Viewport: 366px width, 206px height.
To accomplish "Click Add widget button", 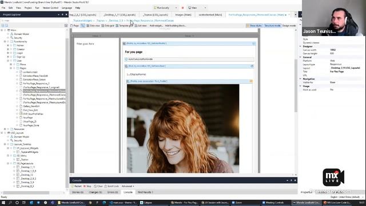I will click(156, 26).
